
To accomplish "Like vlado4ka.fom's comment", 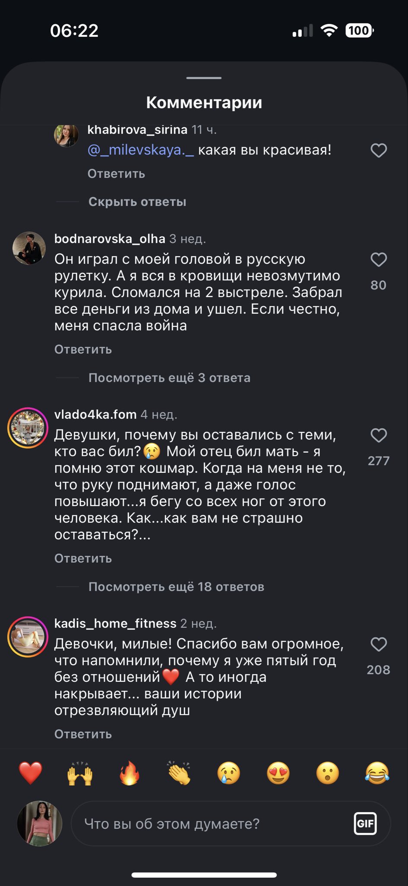I will click(379, 435).
